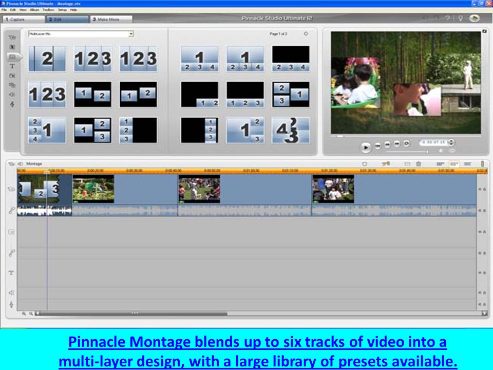493x370 pixels.
Task: Open the Titles album section (T icon)
Action: tap(12, 66)
